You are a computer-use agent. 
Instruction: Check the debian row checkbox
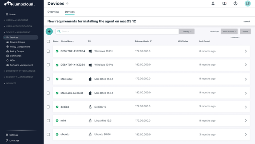click(x=48, y=107)
